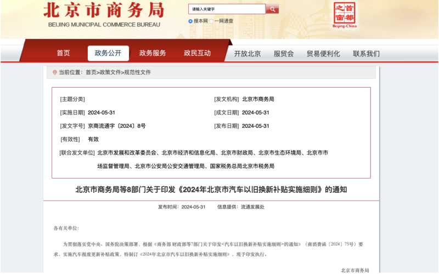Click the 首页 breadcrumb link
439x274 pixels.
(x=91, y=72)
